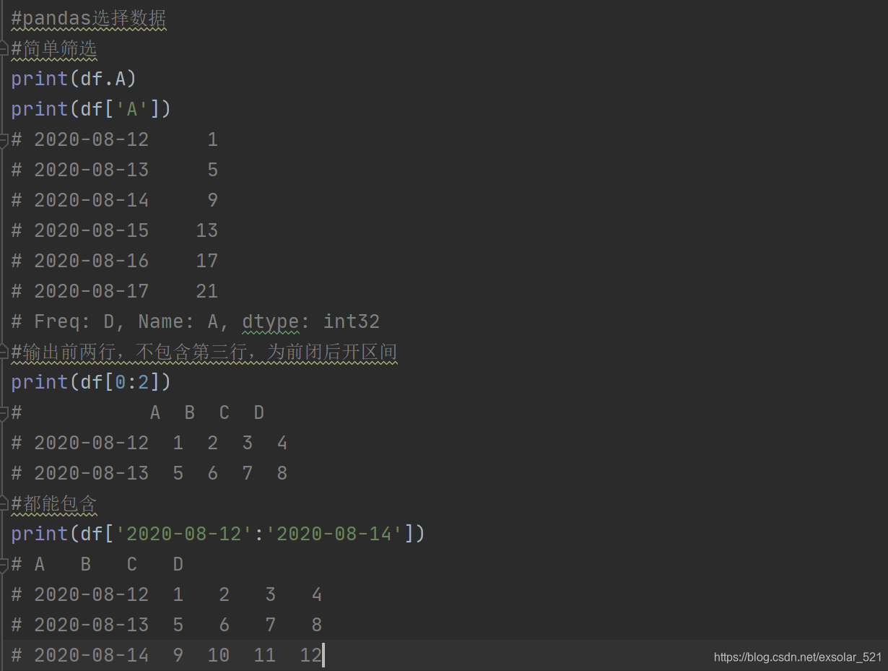Viewport: 888px width, 671px height.
Task: Click comment '#输出前两行，不包含第三行，为前闭后开区间'
Action: coord(204,352)
